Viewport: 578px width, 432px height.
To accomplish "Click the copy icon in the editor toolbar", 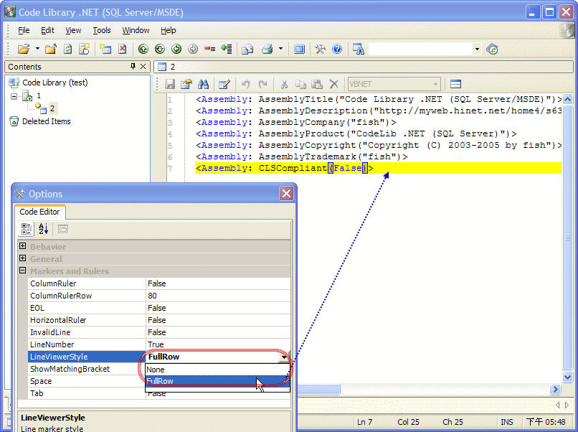I will point(300,84).
